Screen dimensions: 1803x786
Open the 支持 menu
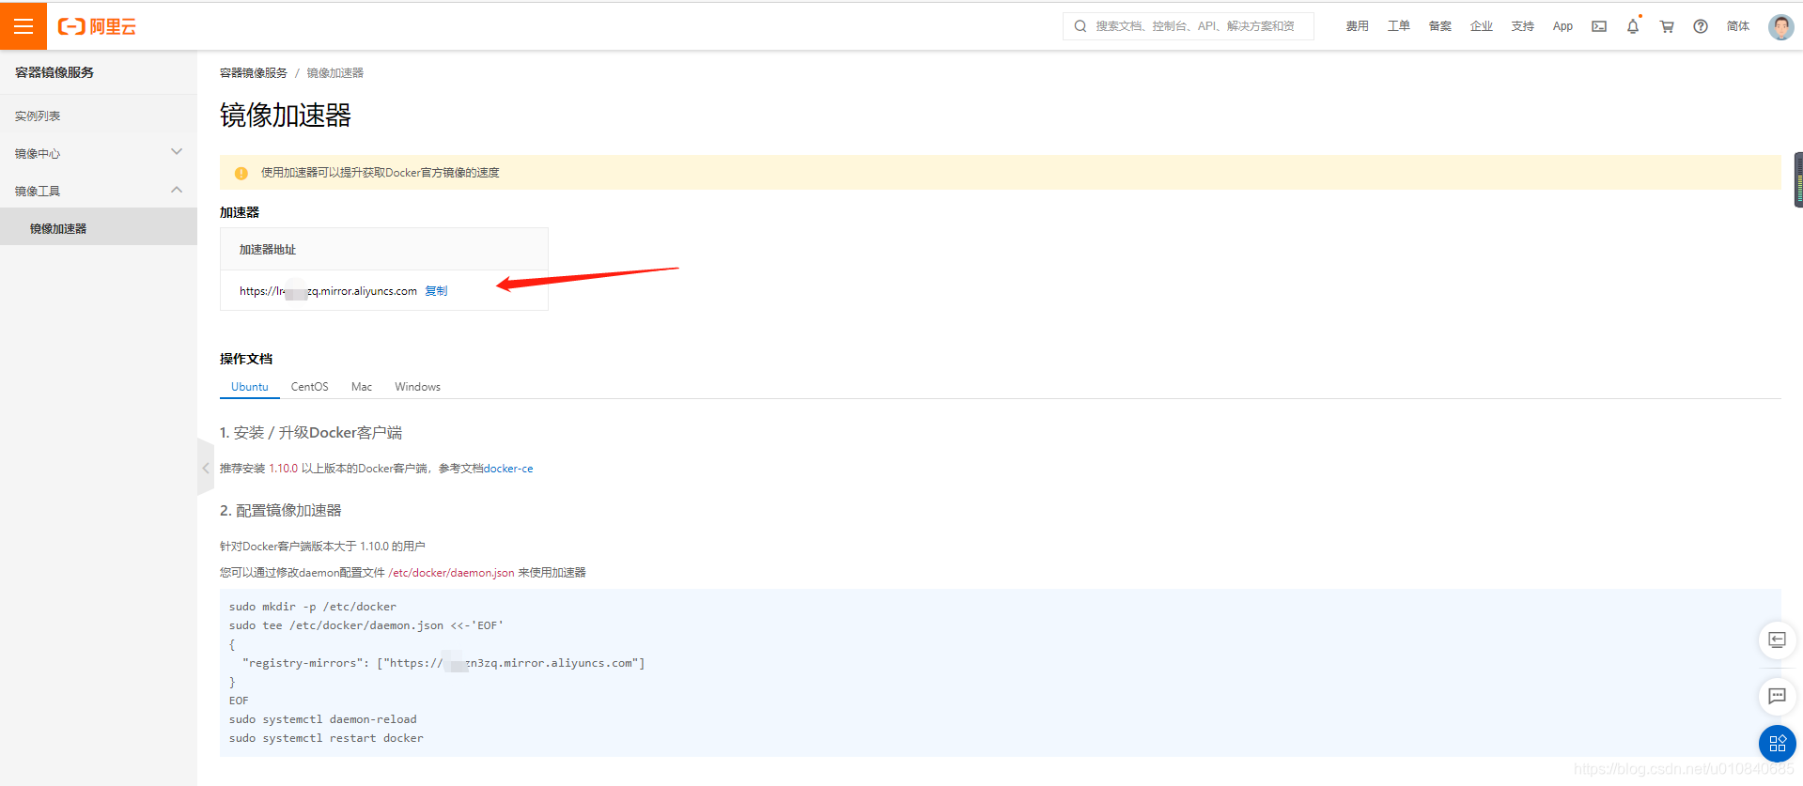point(1522,26)
